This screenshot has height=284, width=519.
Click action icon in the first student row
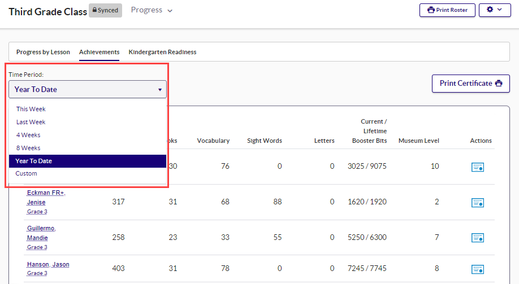477,167
